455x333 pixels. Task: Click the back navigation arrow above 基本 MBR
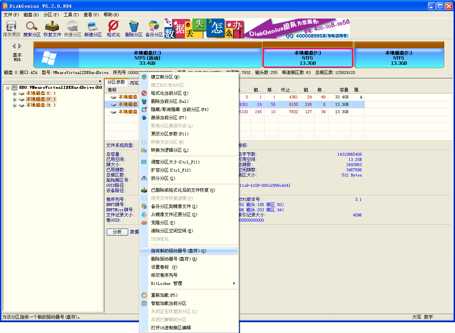tap(14, 46)
